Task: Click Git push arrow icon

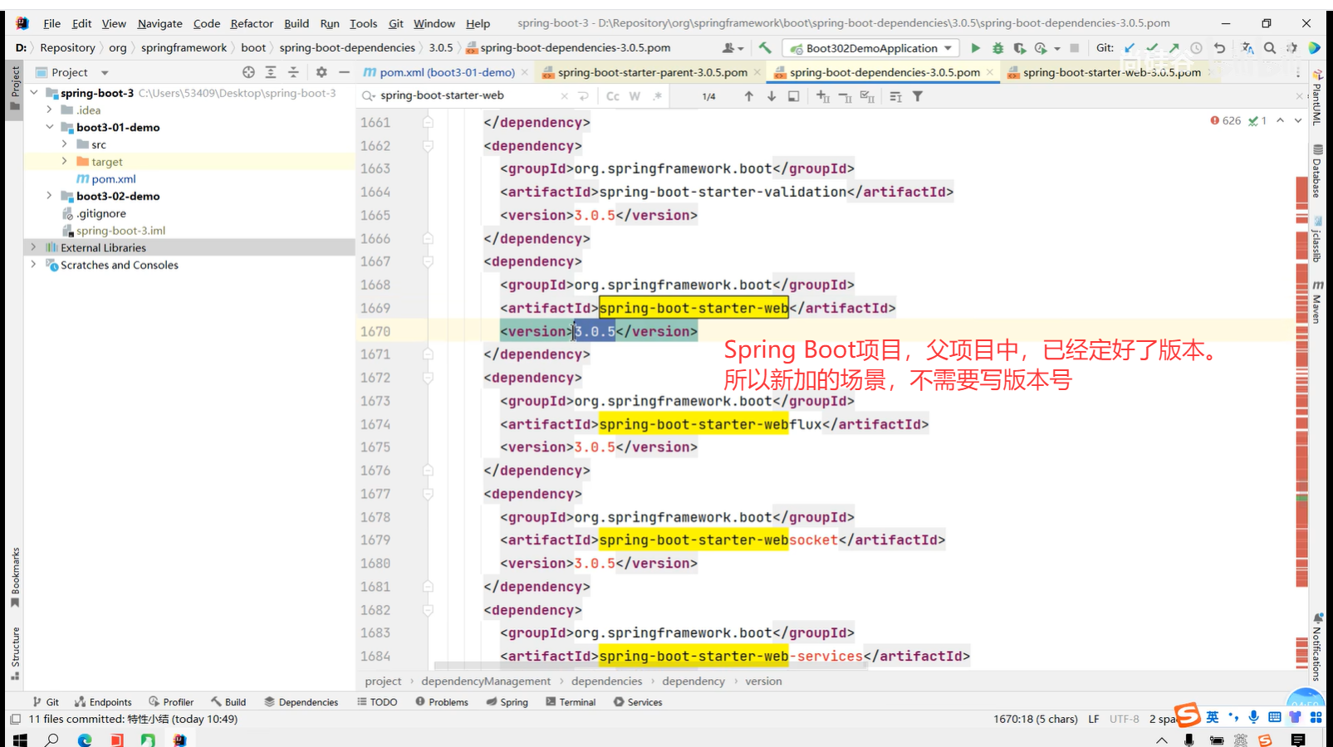Action: coord(1174,48)
